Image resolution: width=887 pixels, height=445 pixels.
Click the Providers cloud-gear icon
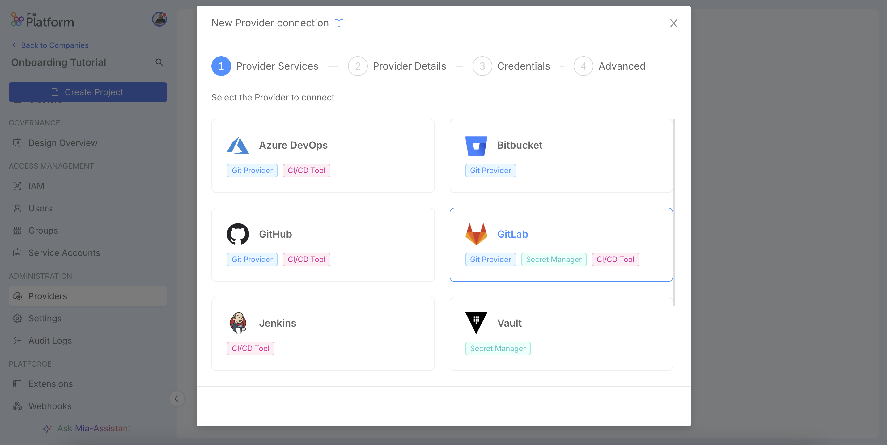17,296
